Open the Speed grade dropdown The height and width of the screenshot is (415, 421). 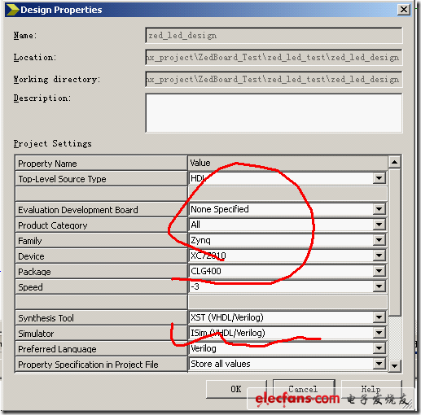(x=379, y=286)
